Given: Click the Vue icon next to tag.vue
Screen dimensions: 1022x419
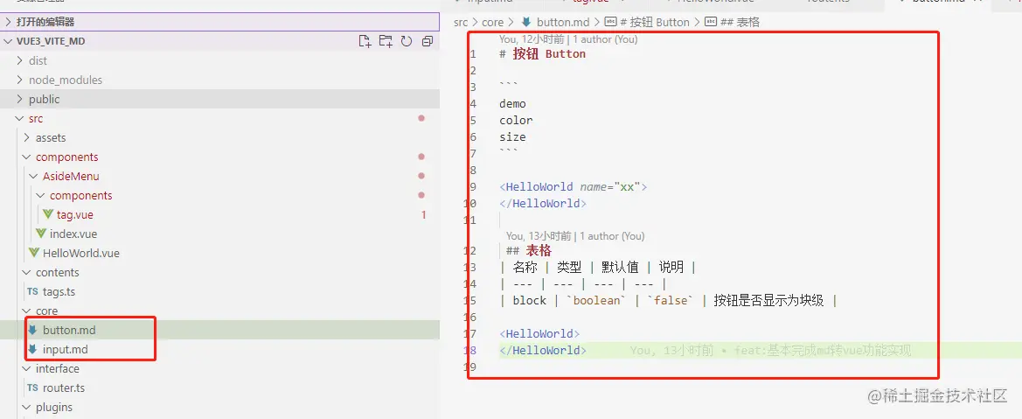Looking at the screenshot, I should (48, 214).
